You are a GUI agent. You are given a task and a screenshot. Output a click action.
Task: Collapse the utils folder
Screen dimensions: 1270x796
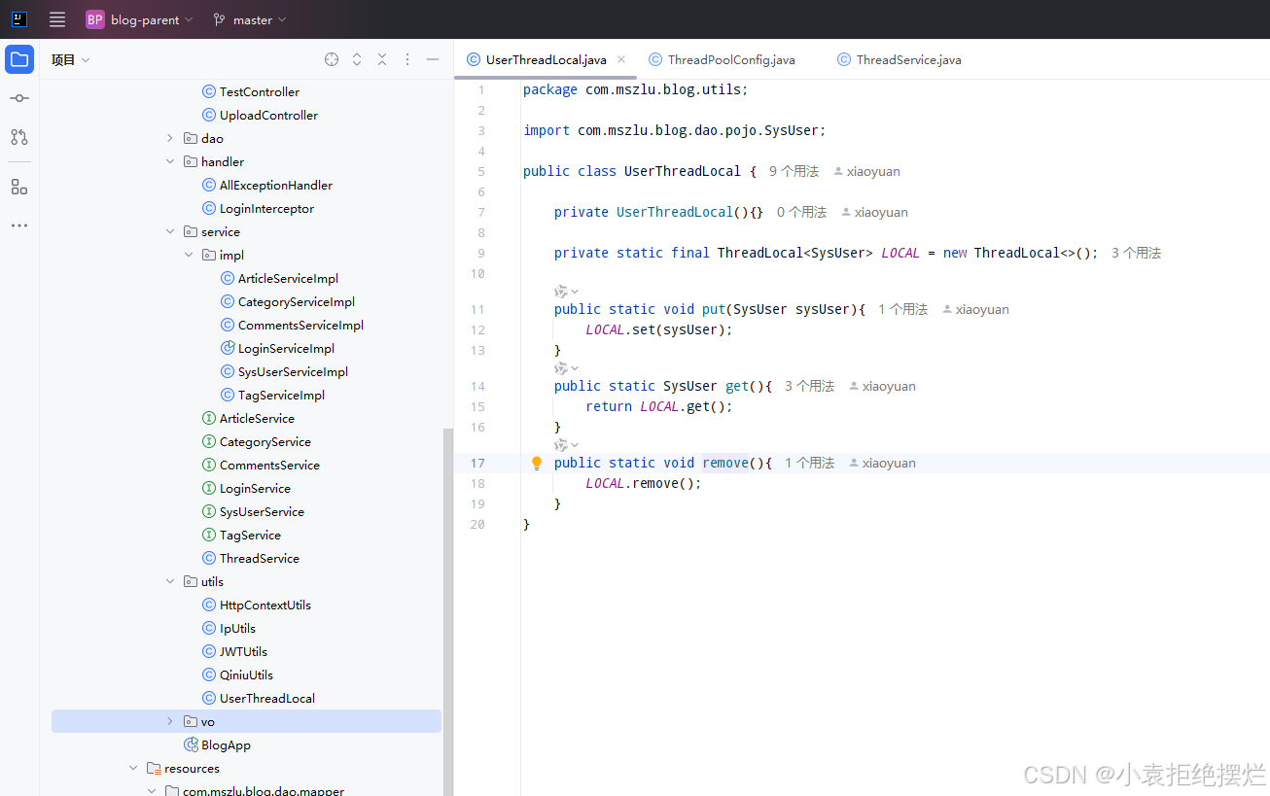click(x=170, y=581)
